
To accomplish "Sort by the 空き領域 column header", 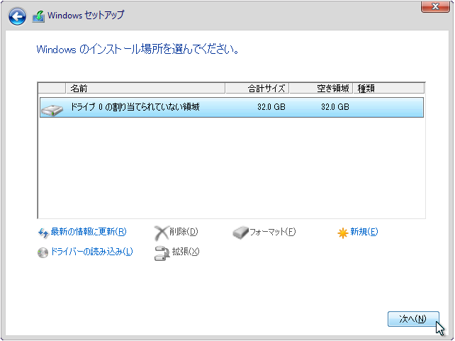I will tap(321, 88).
